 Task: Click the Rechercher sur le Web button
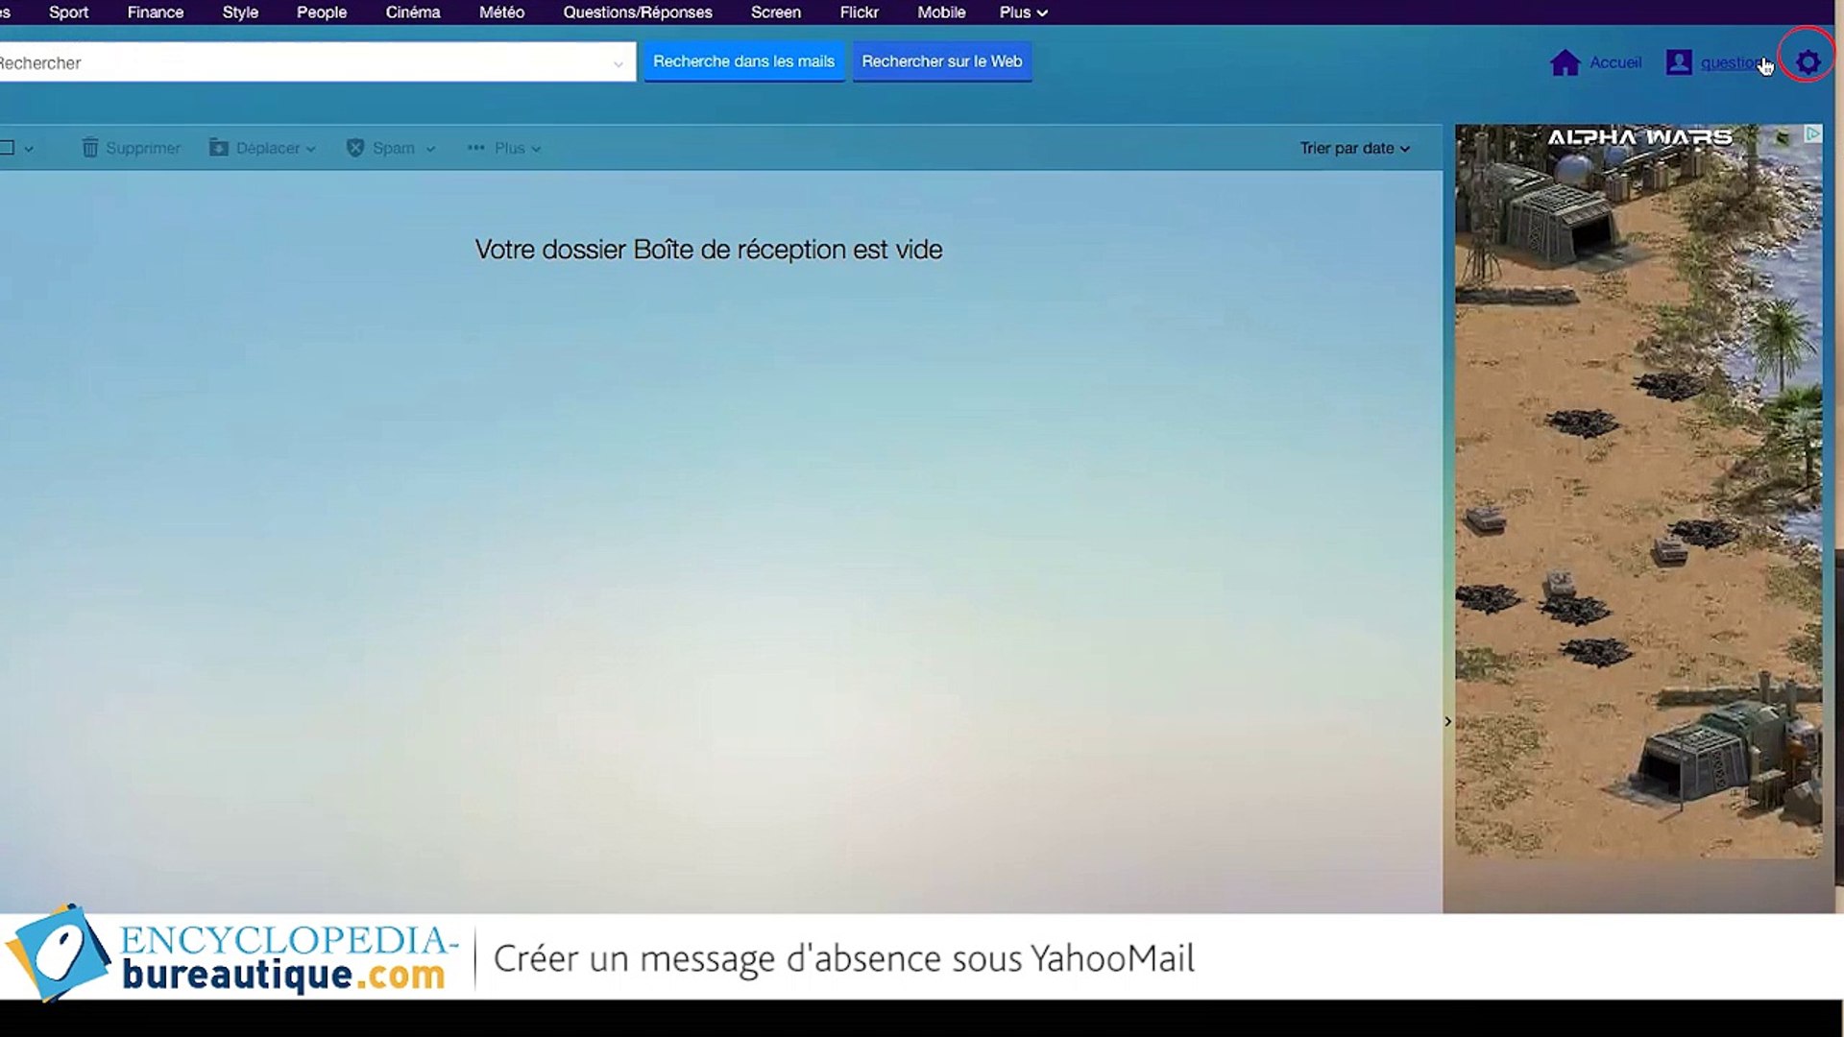(x=941, y=60)
